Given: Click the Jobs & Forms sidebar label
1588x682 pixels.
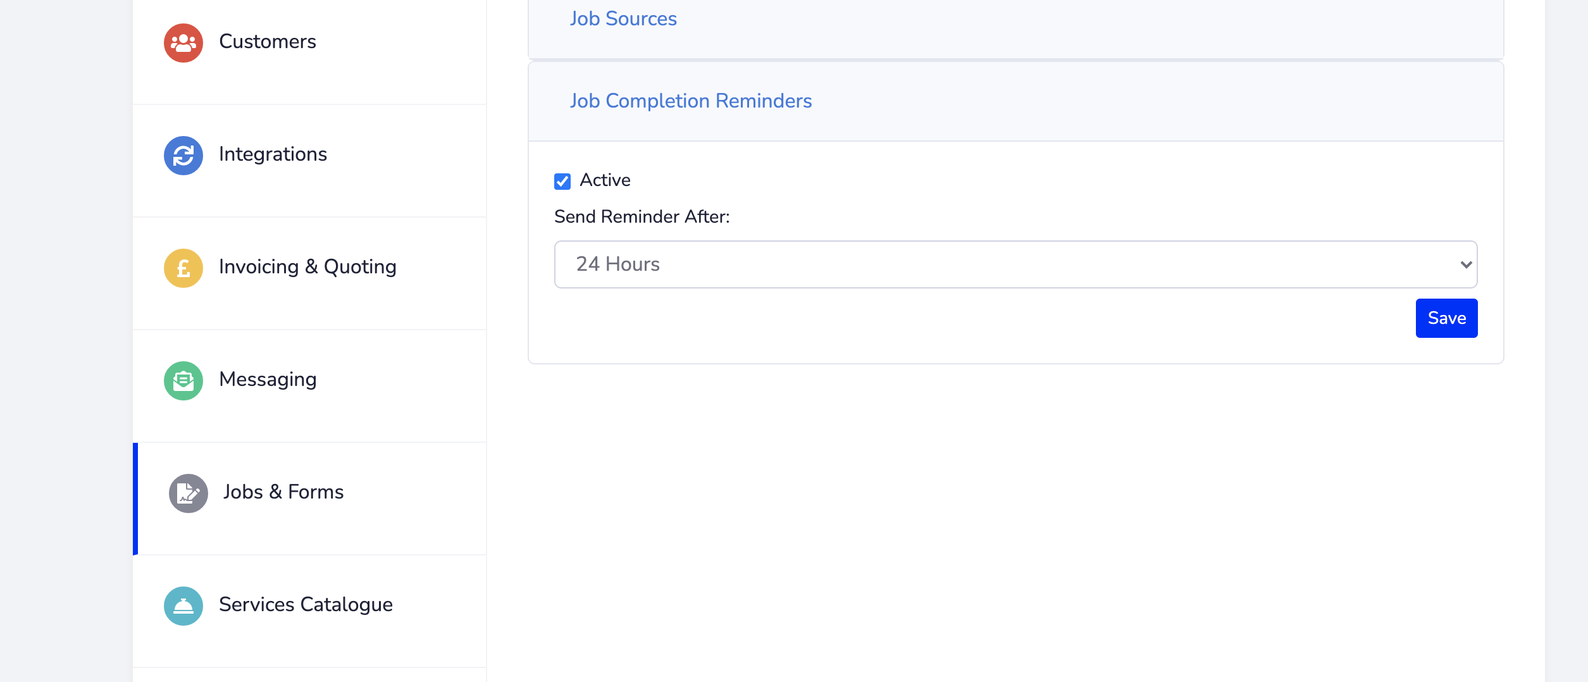Looking at the screenshot, I should [x=283, y=492].
